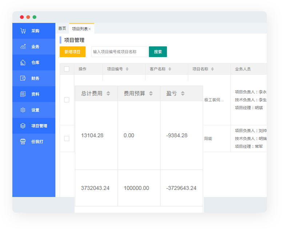The width and height of the screenshot is (282, 229).
Task: Click the printer icon for 任我打
Action: coord(23,141)
